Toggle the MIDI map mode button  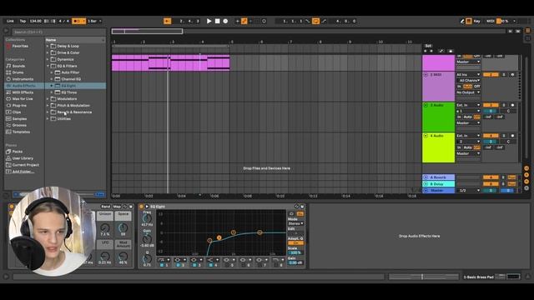[490, 21]
